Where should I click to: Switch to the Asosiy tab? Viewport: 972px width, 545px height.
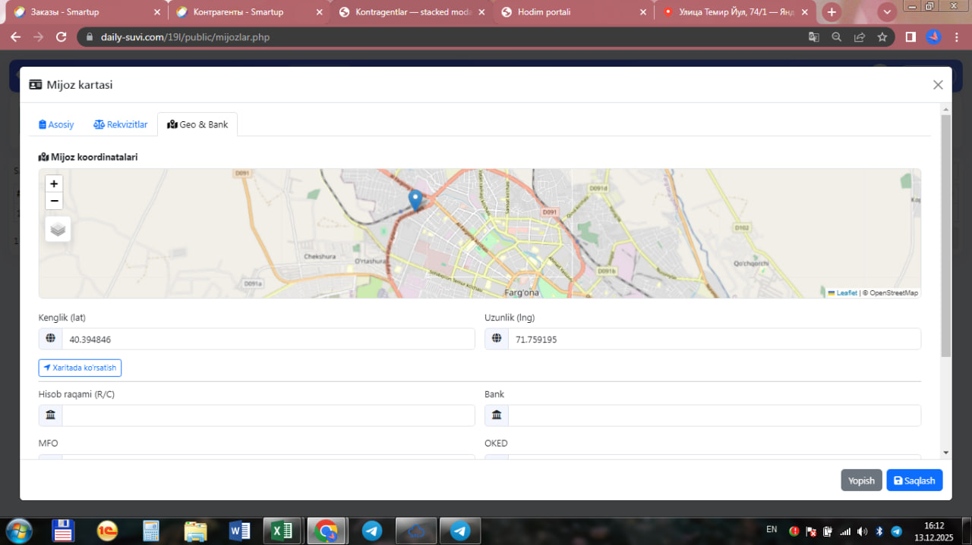pos(56,124)
